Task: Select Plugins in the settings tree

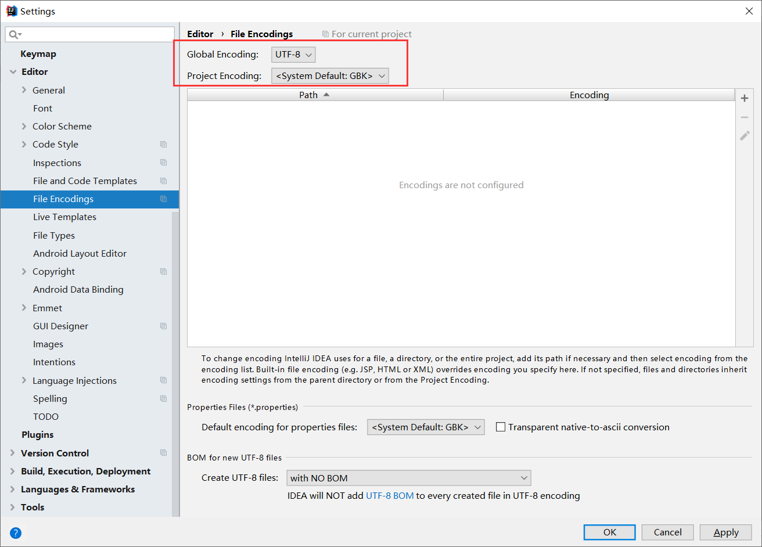Action: [38, 435]
